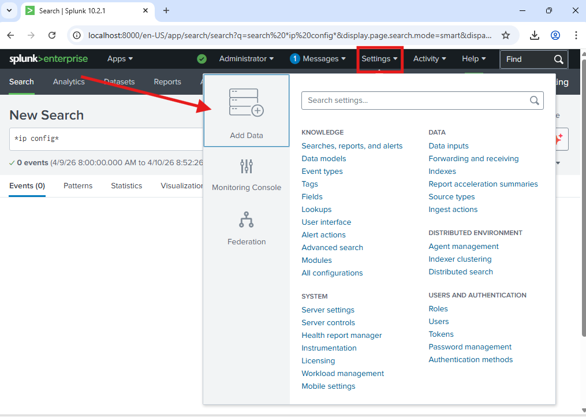Open the Data inputs link

pos(449,146)
